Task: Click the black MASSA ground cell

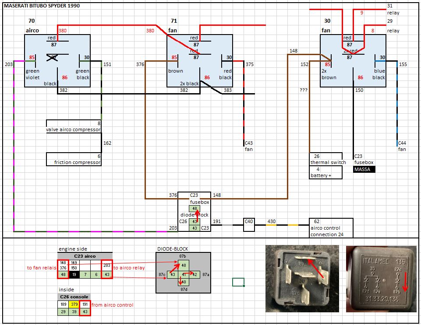Action: click(364, 169)
